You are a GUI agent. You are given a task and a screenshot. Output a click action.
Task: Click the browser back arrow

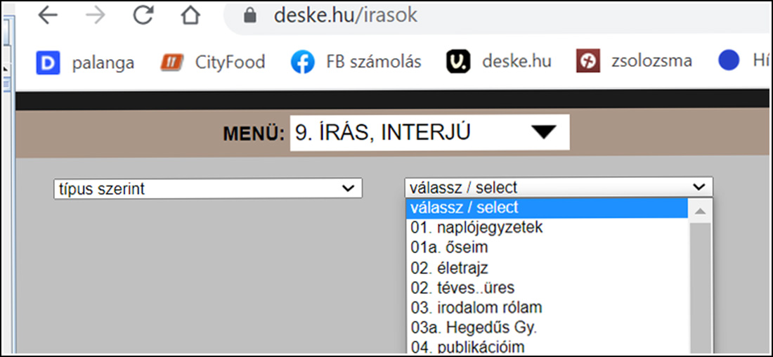(48, 16)
